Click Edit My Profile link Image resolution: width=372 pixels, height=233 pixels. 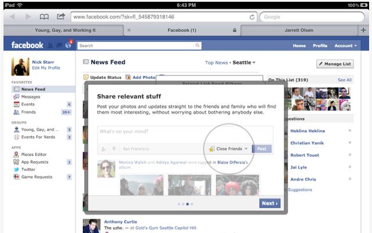[x=46, y=68]
